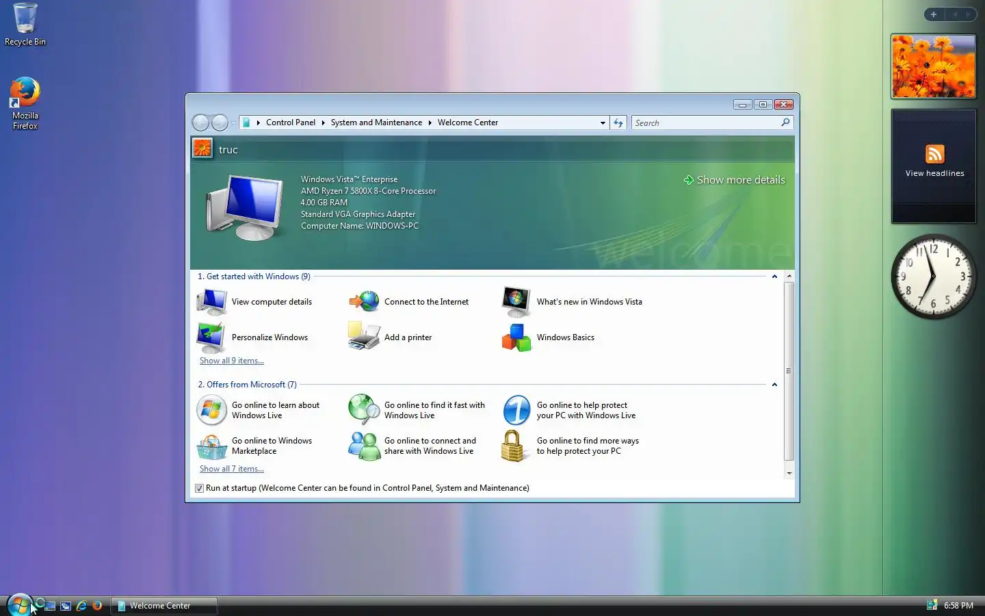Click the analog clock gadget
This screenshot has width=985, height=616.
click(x=933, y=277)
